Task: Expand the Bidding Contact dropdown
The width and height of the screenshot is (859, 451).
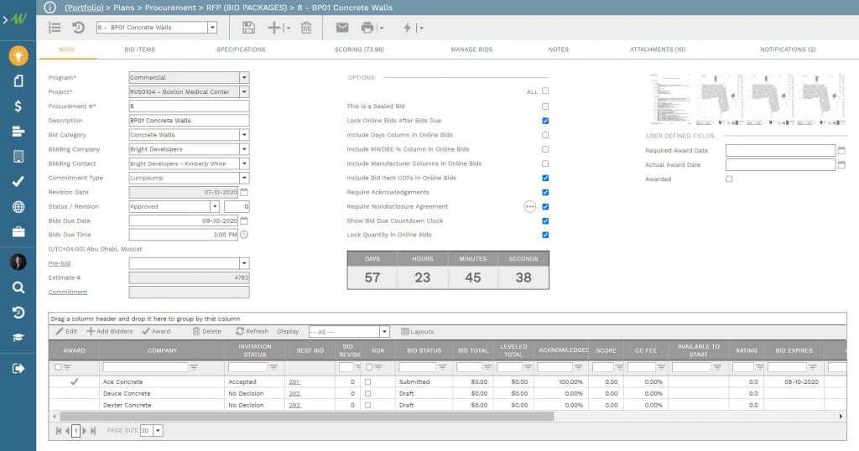Action: (244, 163)
